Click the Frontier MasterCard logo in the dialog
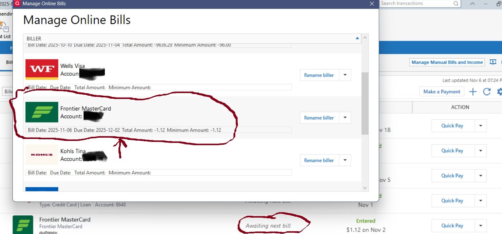Viewport: 502px width, 234px height. click(x=42, y=112)
